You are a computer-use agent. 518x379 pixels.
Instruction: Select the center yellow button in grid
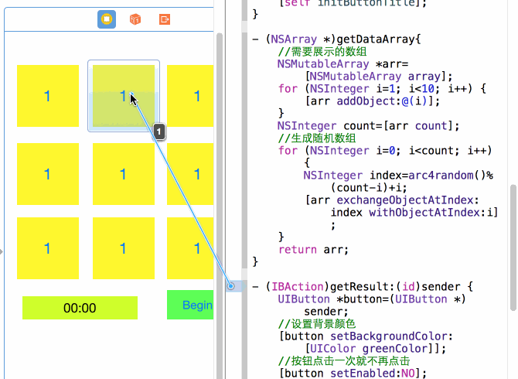tap(123, 174)
